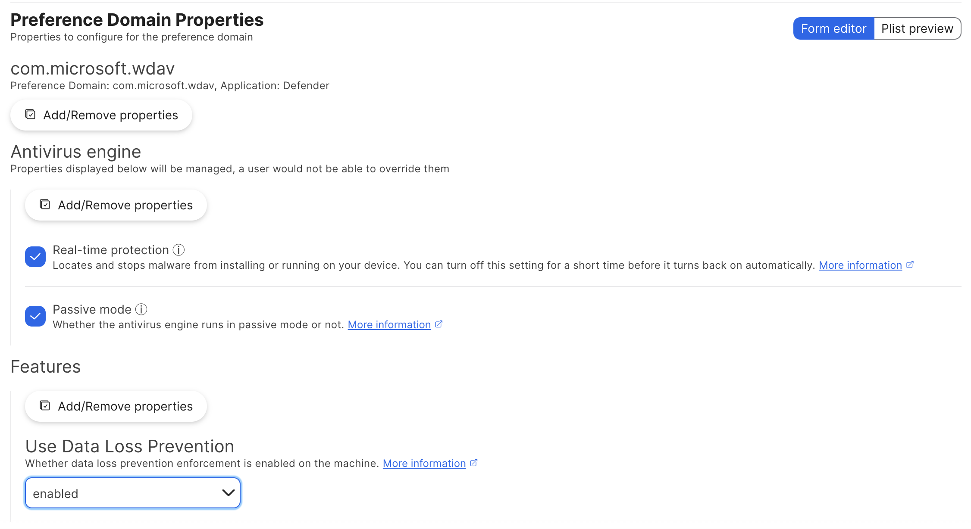The height and width of the screenshot is (529, 971).
Task: Toggle the Passive mode checkbox
Action: 34,316
